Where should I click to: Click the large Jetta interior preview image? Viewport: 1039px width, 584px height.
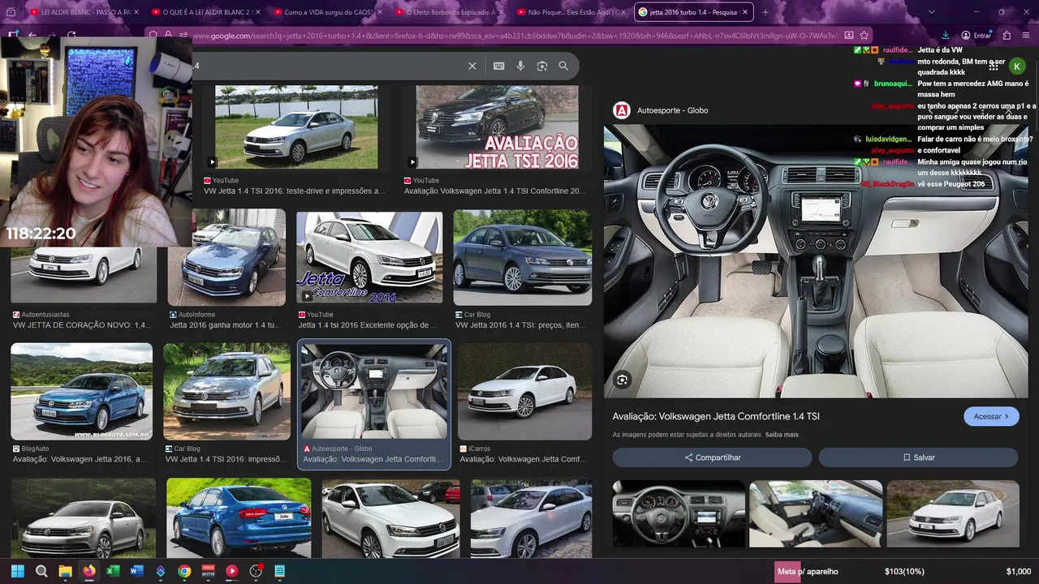816,261
